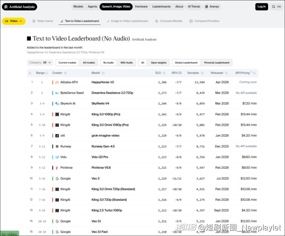Open the Leaderboards nav menu
Image resolution: width=285 pixels, height=236 pixels.
pos(161,7)
